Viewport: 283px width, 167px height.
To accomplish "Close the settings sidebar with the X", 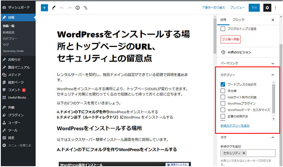I will click(273, 20).
